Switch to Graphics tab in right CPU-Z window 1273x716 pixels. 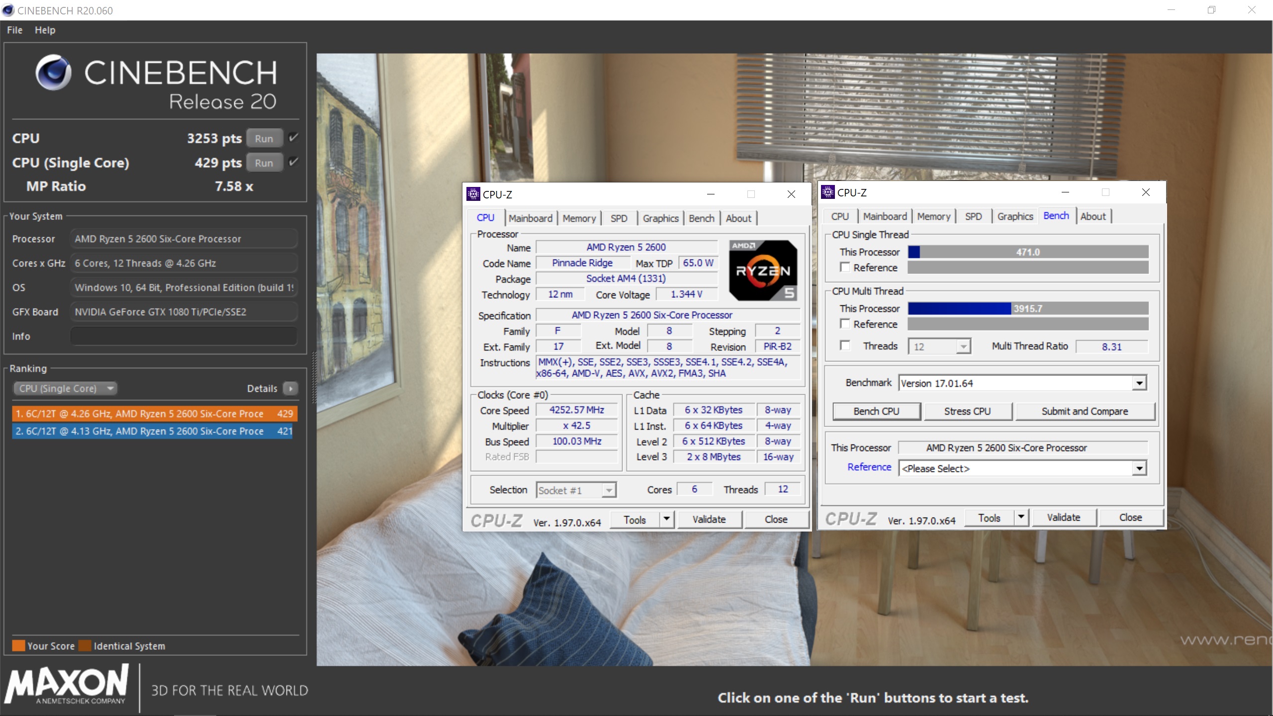coord(1015,216)
